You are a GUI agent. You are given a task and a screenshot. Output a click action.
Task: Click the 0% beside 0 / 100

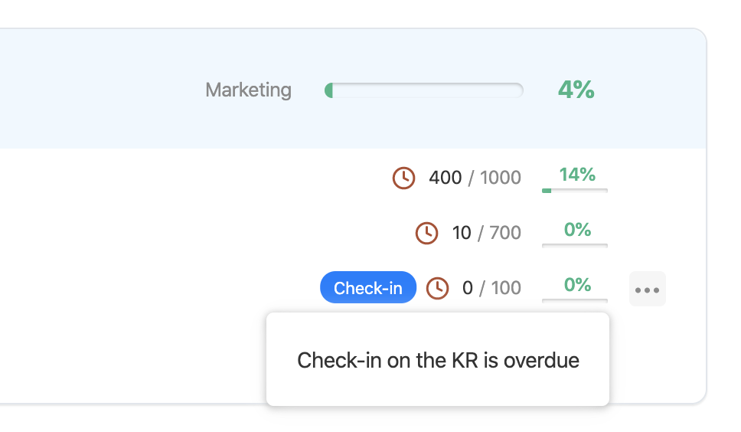point(577,285)
